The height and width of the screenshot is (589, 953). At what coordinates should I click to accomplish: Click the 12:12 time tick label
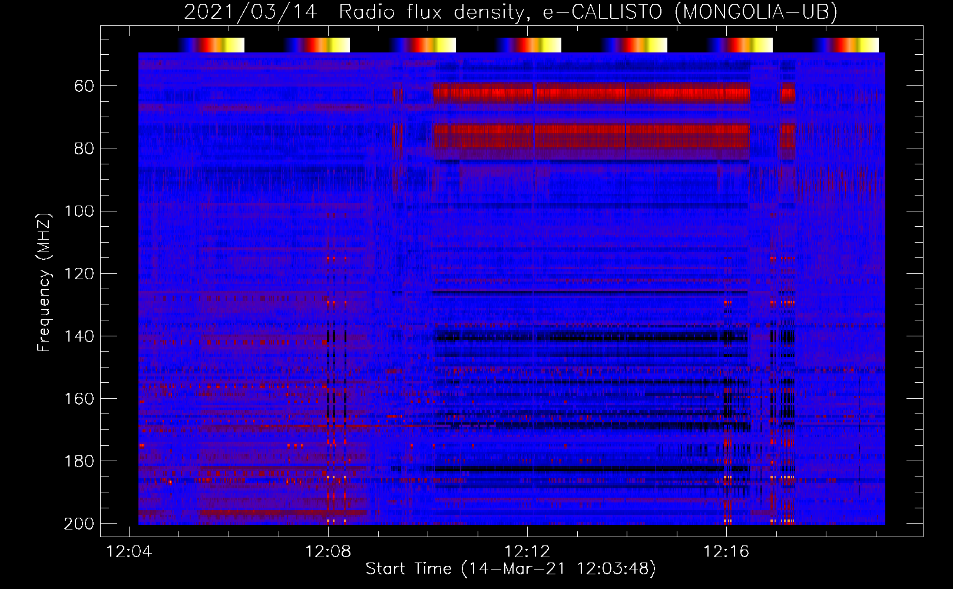pyautogui.click(x=527, y=551)
